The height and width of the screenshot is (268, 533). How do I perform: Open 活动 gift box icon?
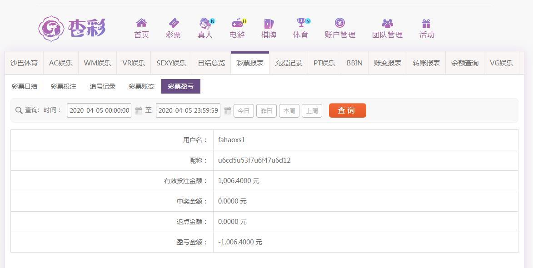(x=426, y=23)
